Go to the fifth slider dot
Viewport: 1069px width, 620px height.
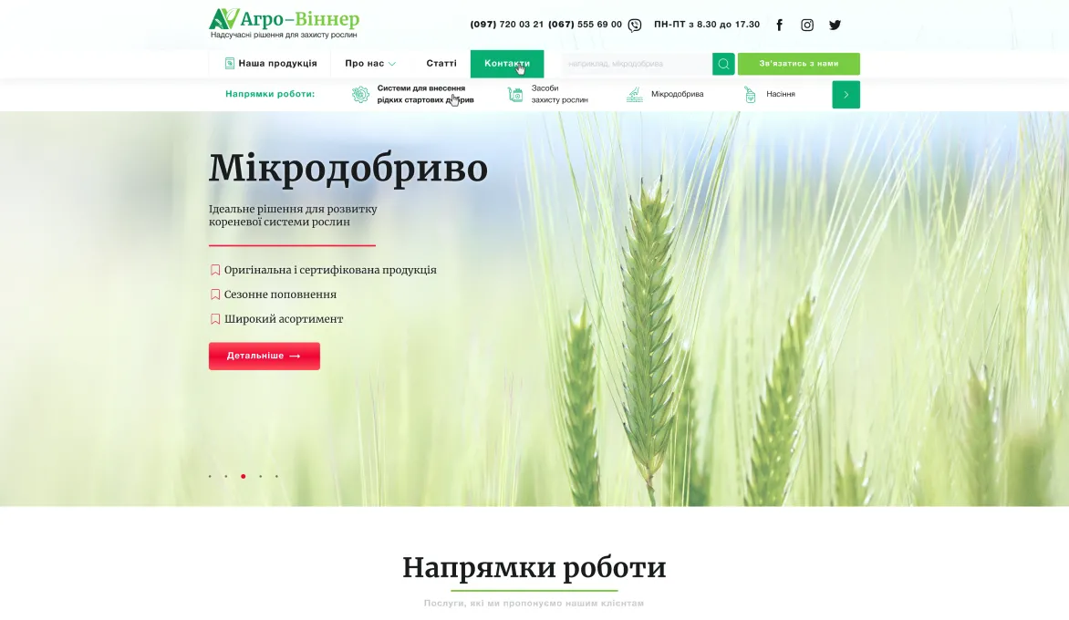[x=276, y=476]
